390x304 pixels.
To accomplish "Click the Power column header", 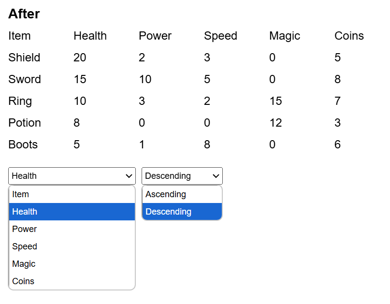I will tap(155, 36).
